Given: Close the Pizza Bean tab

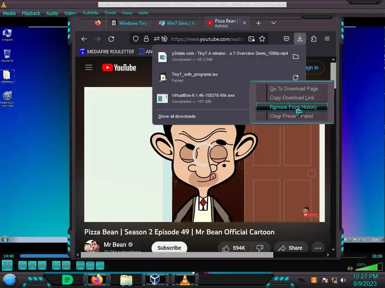Looking at the screenshot, I should (x=244, y=23).
